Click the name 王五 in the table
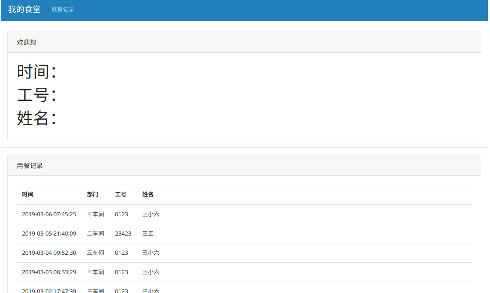Viewport: 490px width, 293px height. 148,234
